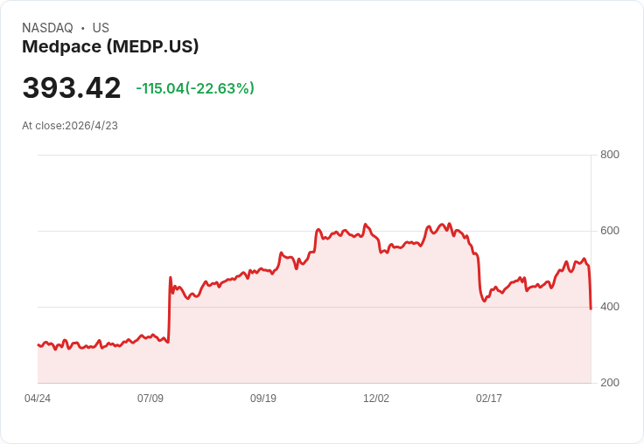Click the 800 y-axis price label
644x444 pixels.
pyautogui.click(x=609, y=155)
